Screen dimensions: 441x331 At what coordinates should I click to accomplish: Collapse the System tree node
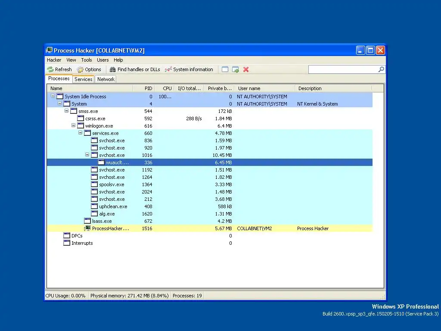59,103
